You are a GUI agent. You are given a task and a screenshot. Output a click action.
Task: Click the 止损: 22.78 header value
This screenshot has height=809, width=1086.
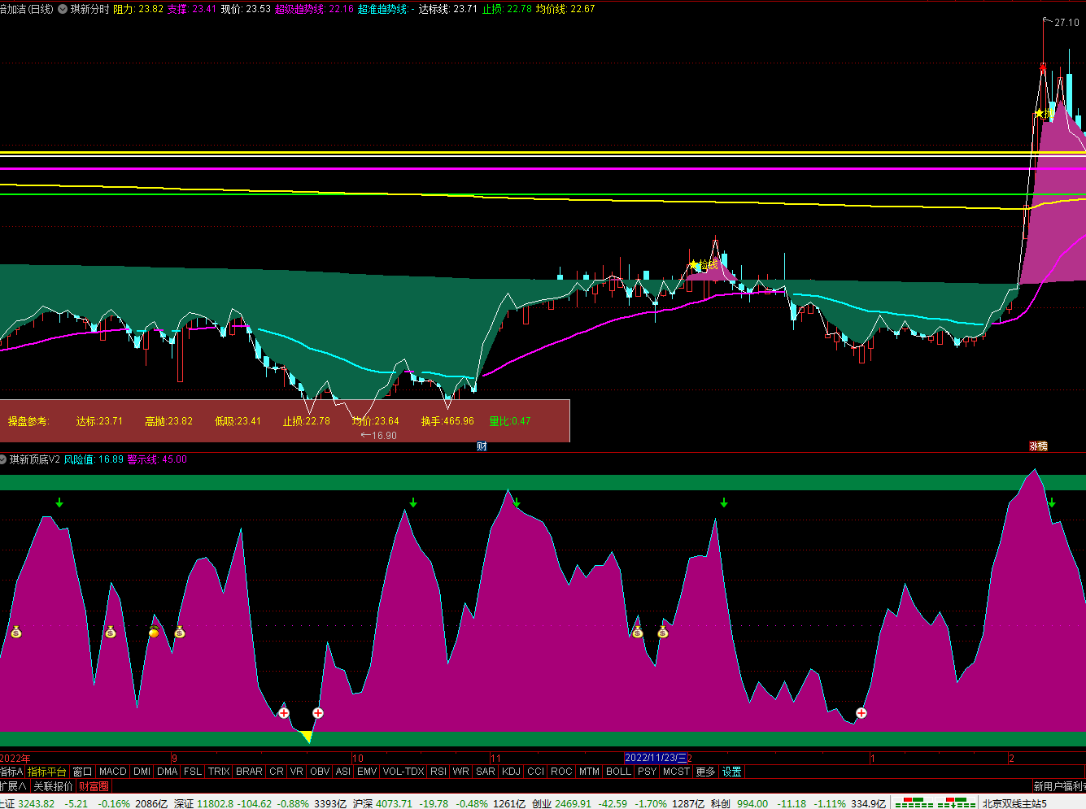[x=507, y=9]
